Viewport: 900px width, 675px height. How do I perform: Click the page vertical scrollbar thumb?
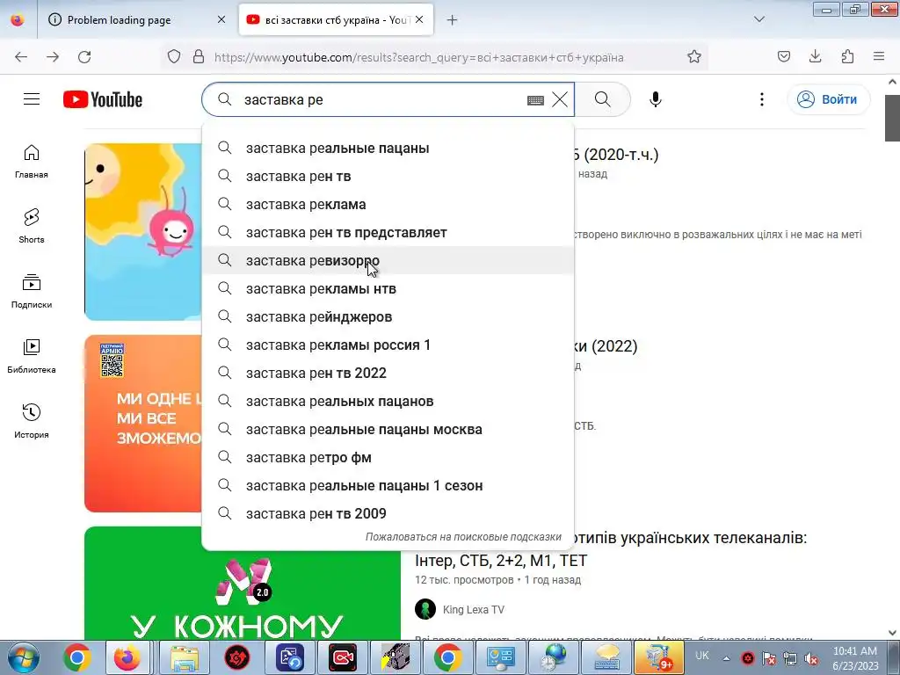[x=892, y=118]
